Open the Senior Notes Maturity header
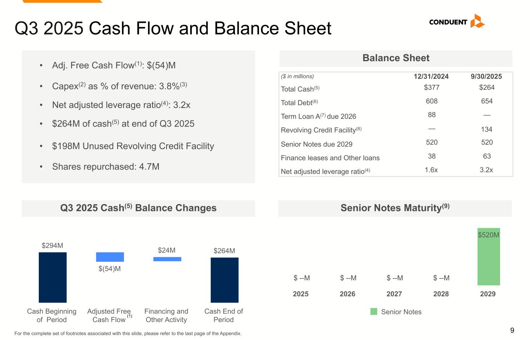Viewport: 530px width, 340px height. tap(395, 208)
